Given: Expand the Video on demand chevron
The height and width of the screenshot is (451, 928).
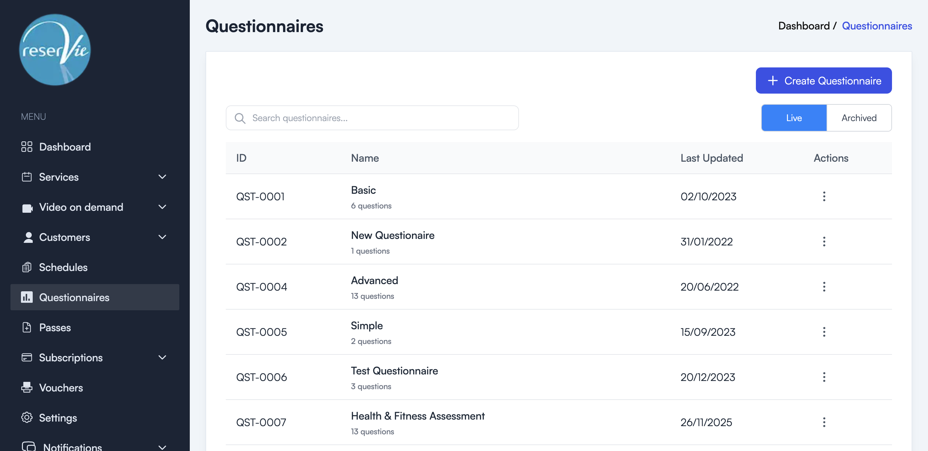Looking at the screenshot, I should point(163,207).
